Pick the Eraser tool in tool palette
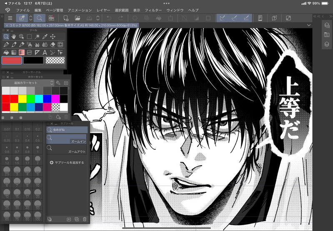The width and height of the screenshot is (333, 231). (x=53, y=45)
